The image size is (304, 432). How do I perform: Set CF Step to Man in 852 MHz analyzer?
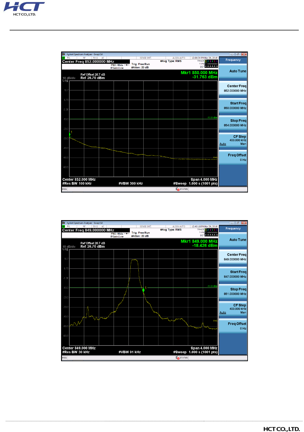click(x=243, y=144)
